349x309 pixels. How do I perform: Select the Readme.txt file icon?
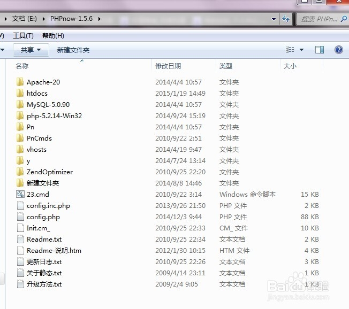pos(20,239)
